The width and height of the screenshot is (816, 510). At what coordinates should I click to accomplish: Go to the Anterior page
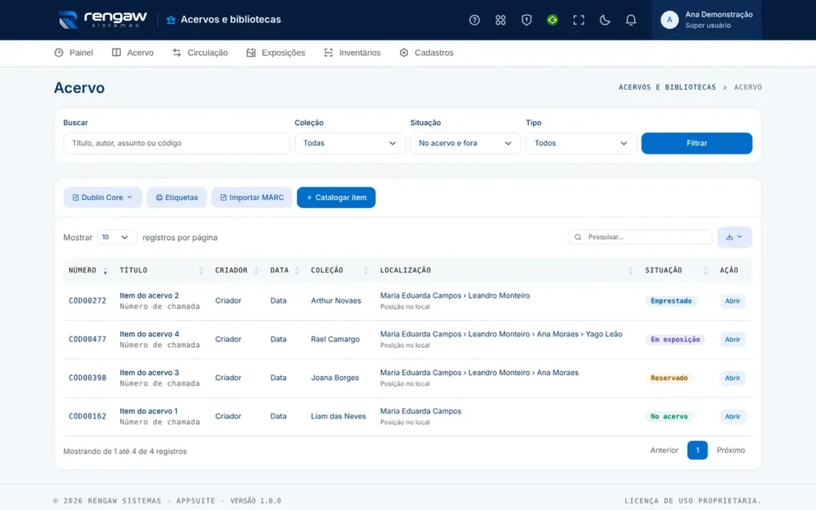pos(664,450)
